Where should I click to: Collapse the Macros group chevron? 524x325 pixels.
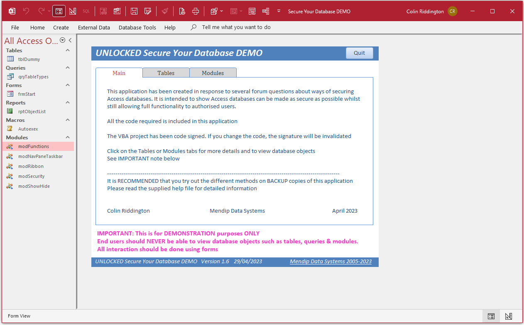pyautogui.click(x=68, y=120)
